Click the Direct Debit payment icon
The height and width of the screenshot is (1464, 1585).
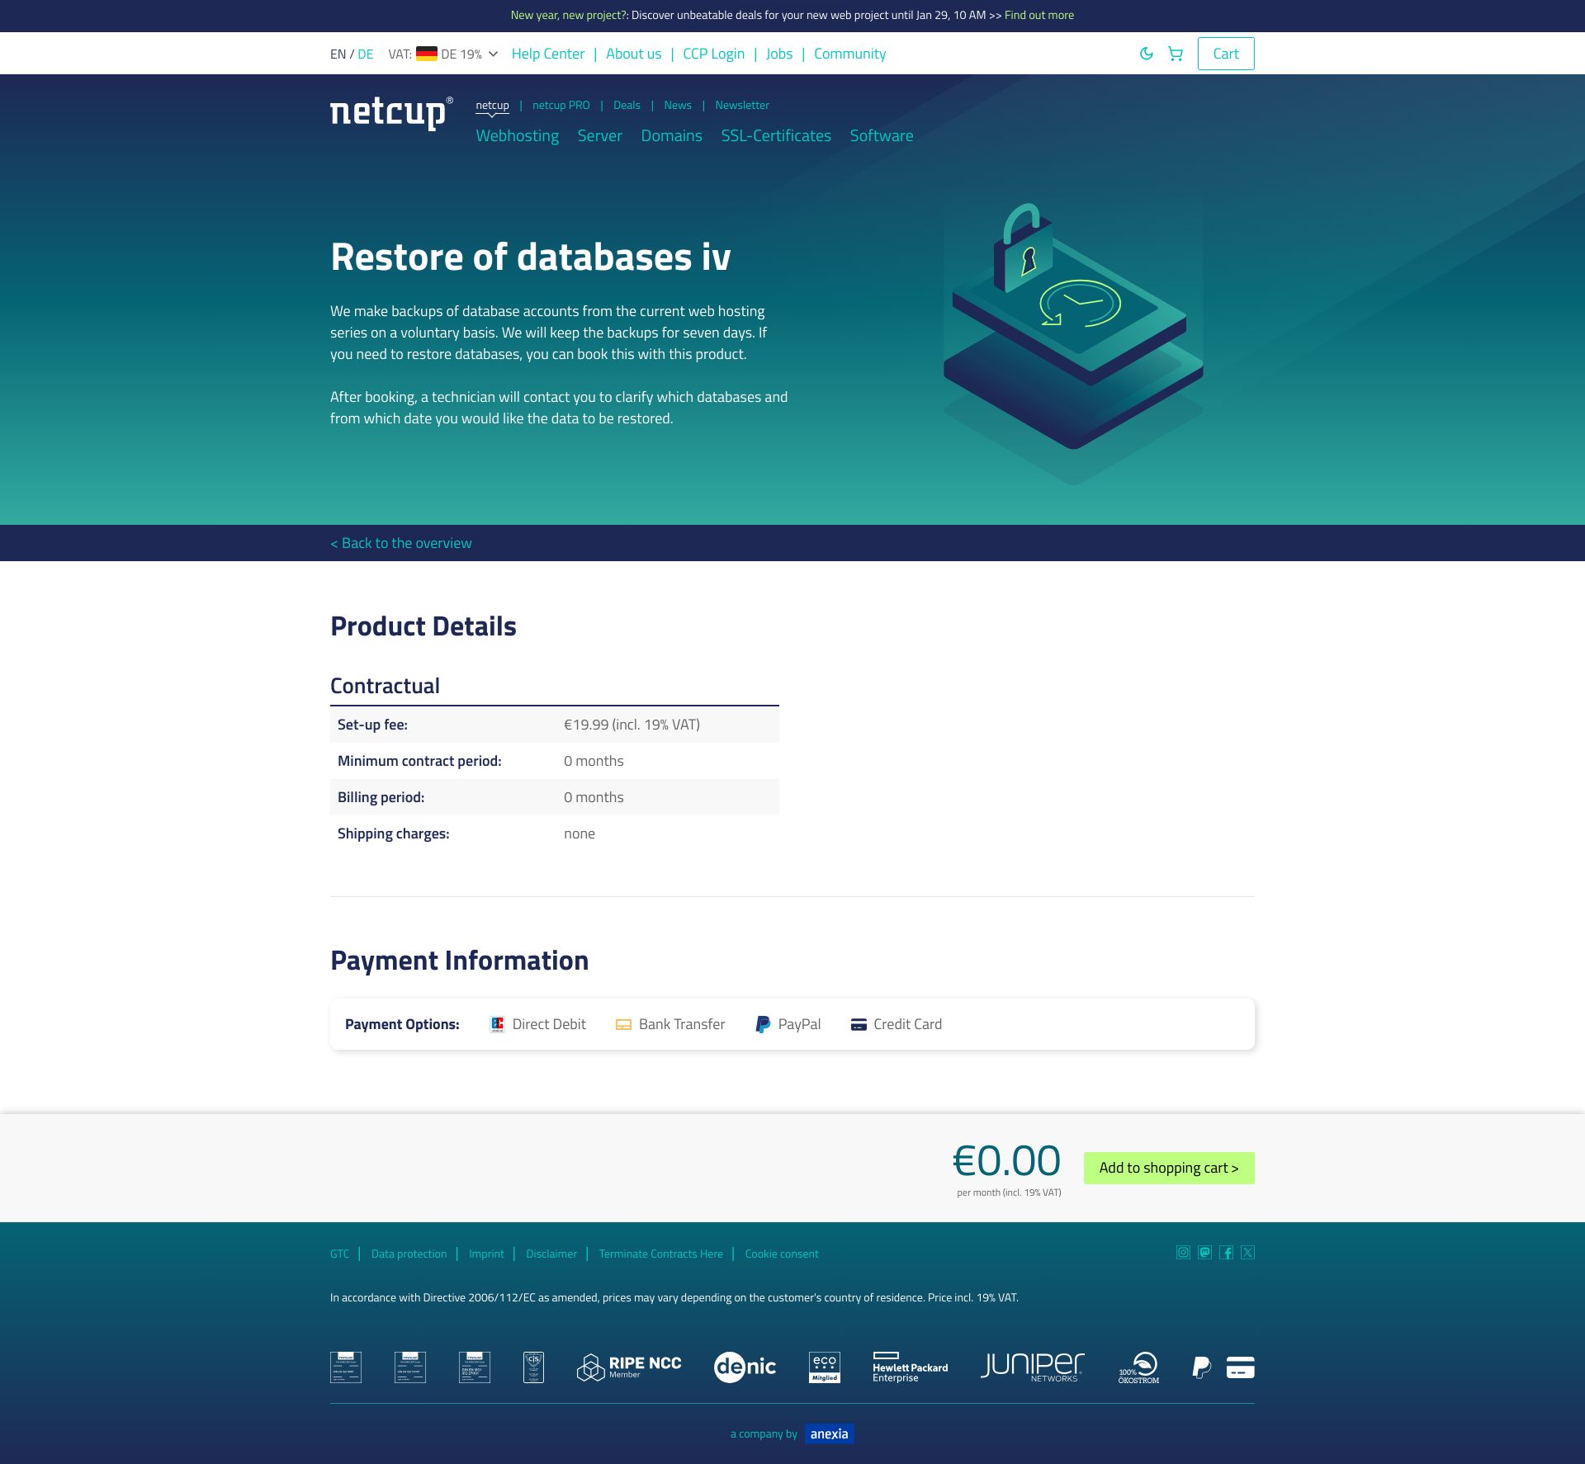click(x=497, y=1024)
